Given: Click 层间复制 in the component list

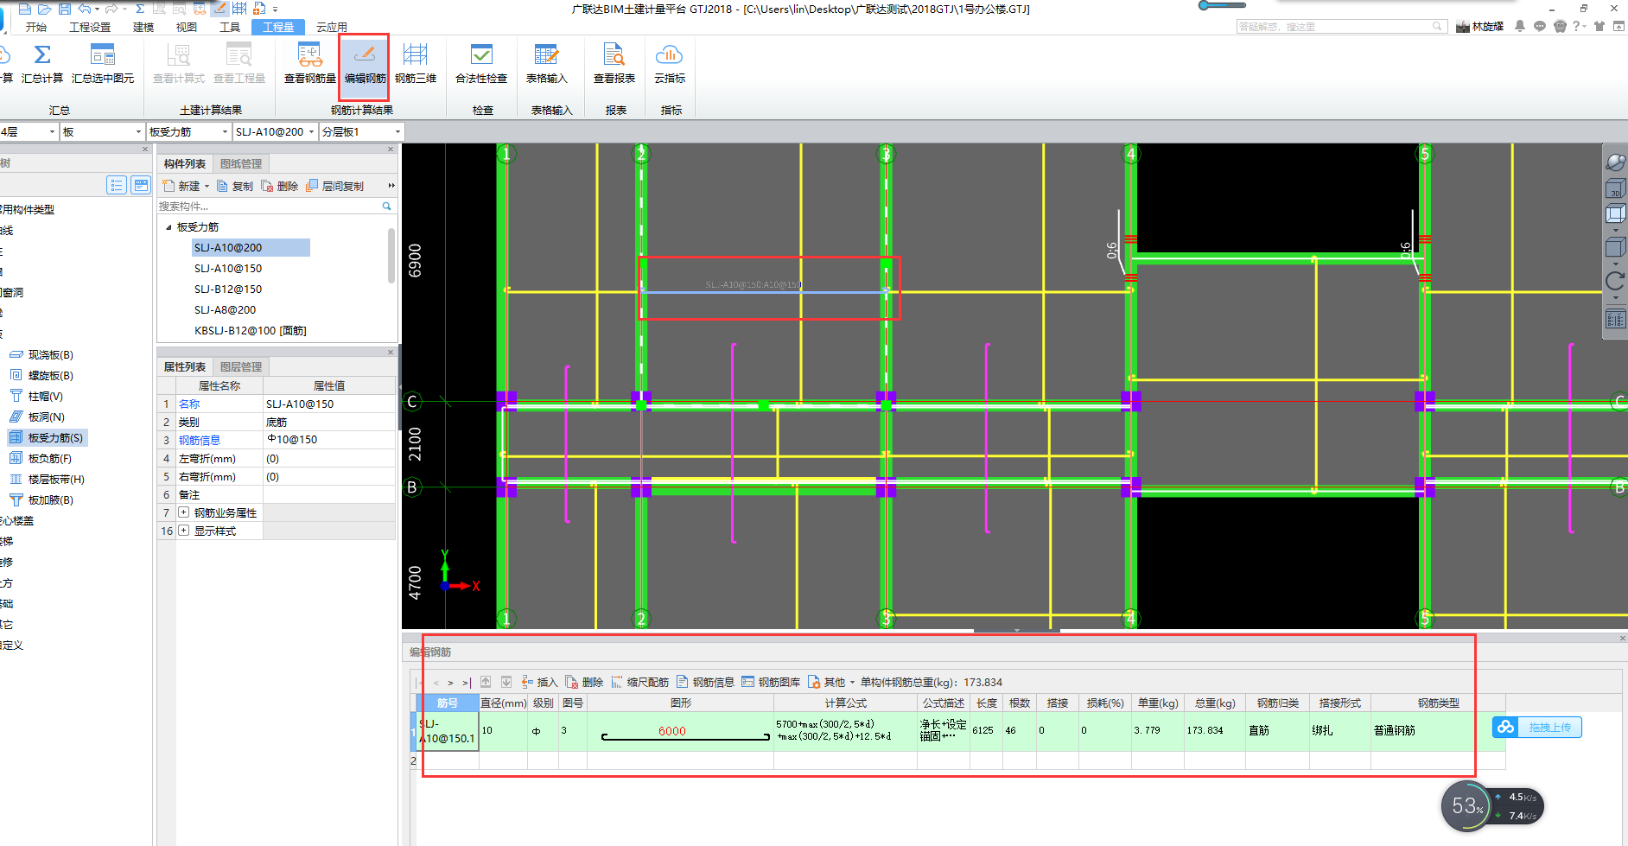Looking at the screenshot, I should point(335,186).
